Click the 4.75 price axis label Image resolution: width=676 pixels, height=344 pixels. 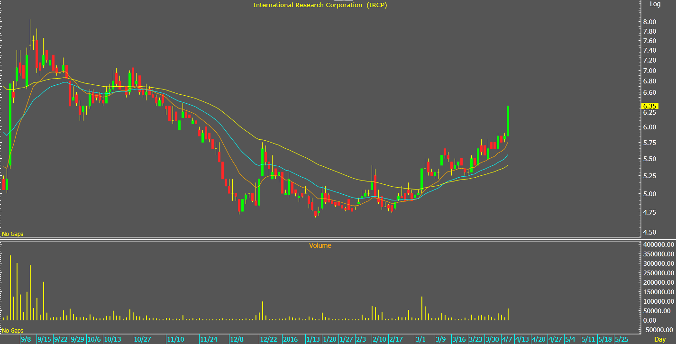650,212
